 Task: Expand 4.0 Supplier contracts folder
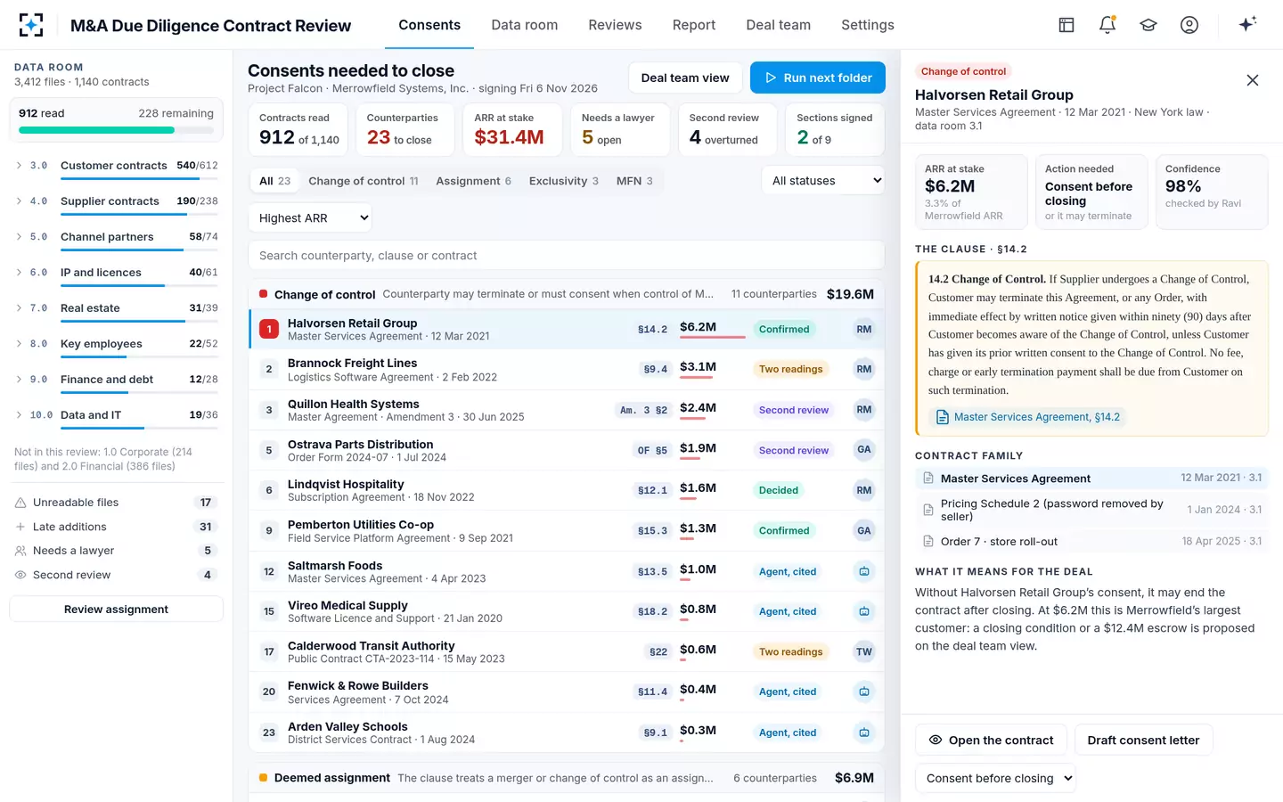[x=20, y=201]
